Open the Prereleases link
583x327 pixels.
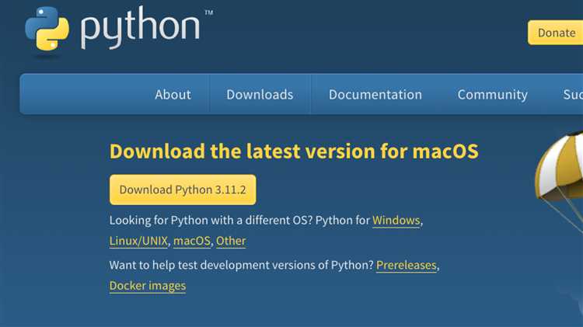pos(406,266)
